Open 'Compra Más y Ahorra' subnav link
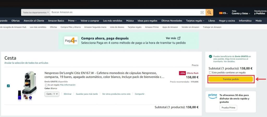 tap(71, 27)
